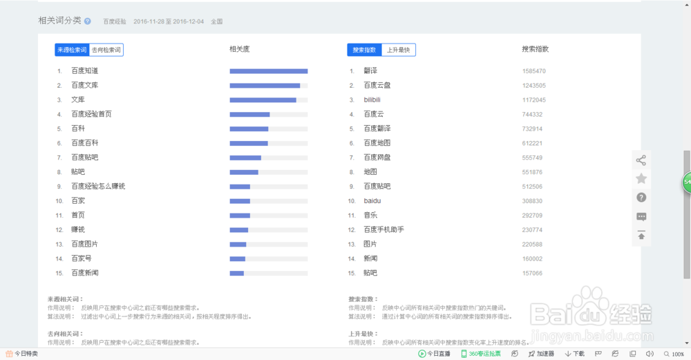
Task: Click the 全国 region label
Action: tap(216, 21)
